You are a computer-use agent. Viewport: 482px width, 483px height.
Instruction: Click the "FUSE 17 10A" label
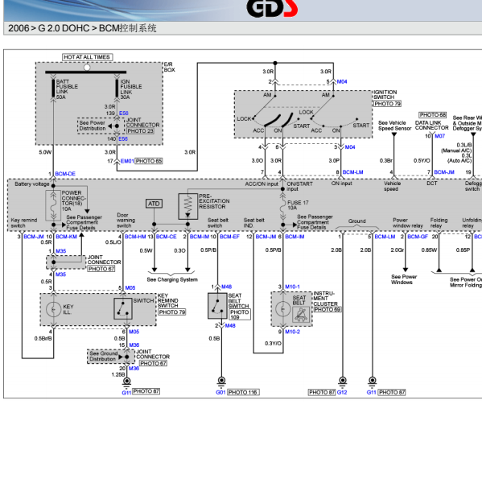(298, 205)
